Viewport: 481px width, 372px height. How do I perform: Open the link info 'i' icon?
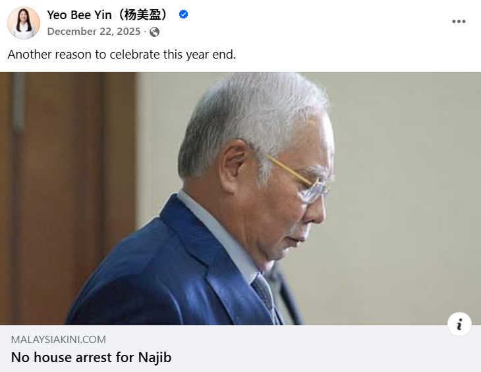pos(459,324)
